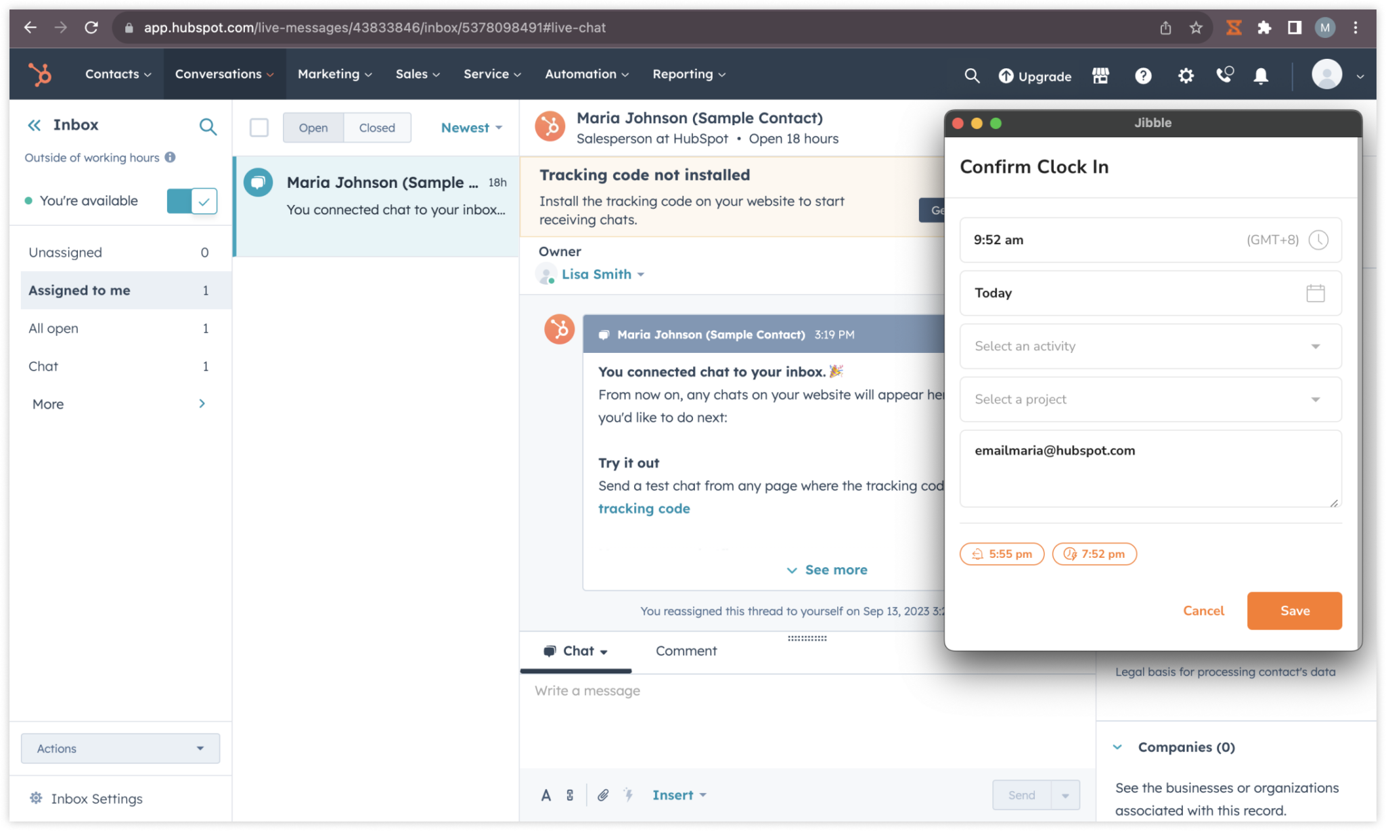
Task: Save the clock in entry in Jibble
Action: coord(1293,611)
